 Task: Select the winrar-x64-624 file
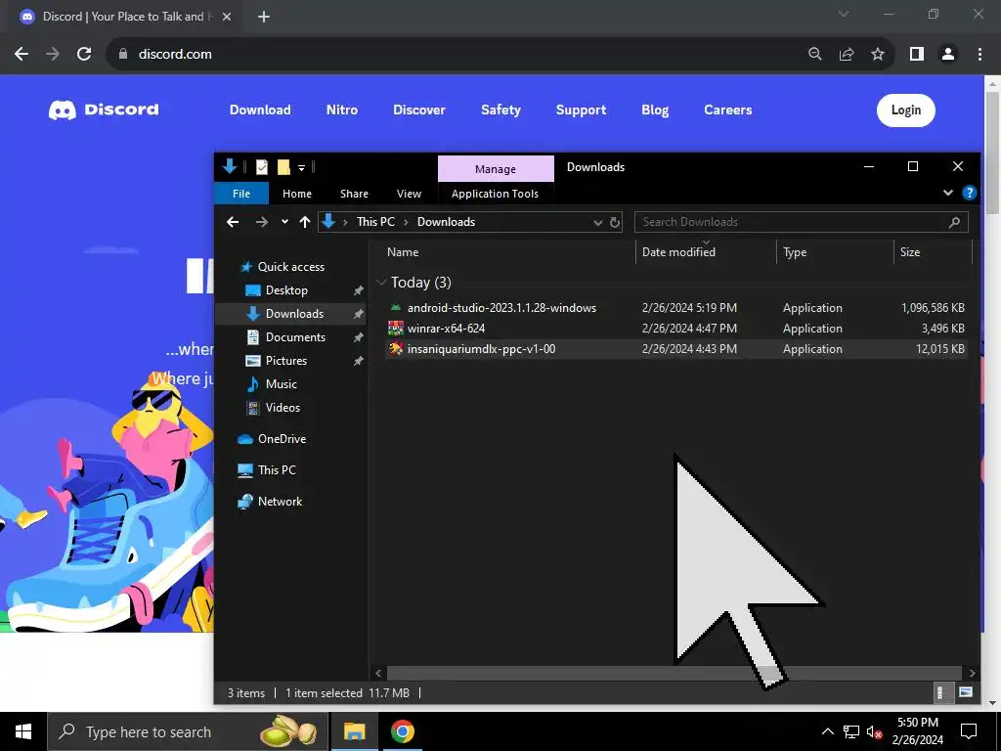click(446, 329)
